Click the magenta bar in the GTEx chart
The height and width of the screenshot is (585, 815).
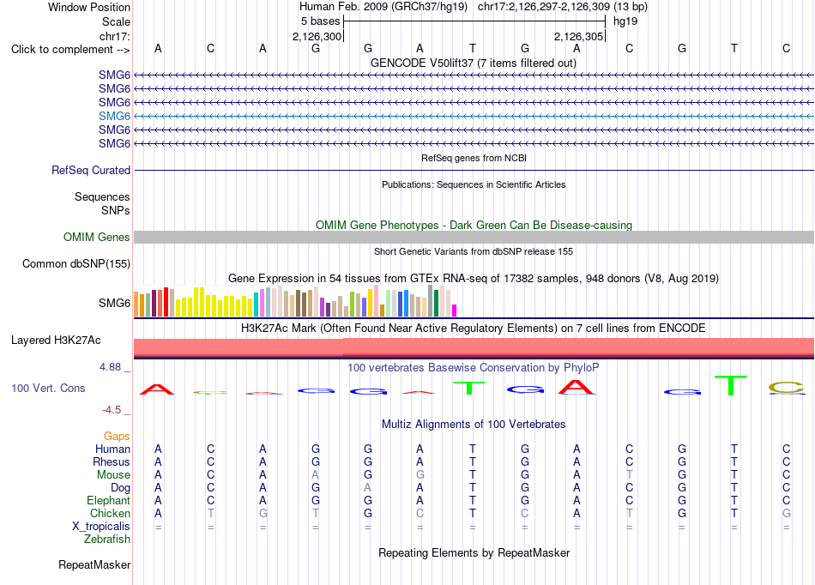click(x=455, y=311)
